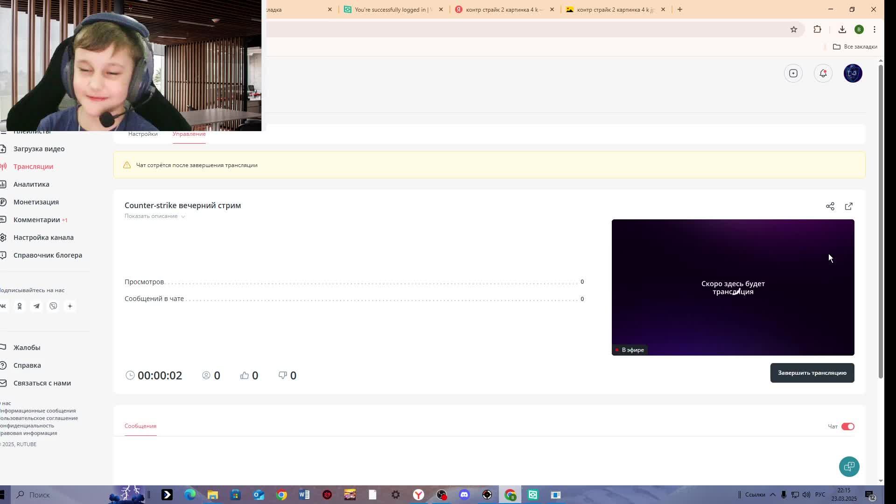Open the notifications bell

(x=823, y=73)
